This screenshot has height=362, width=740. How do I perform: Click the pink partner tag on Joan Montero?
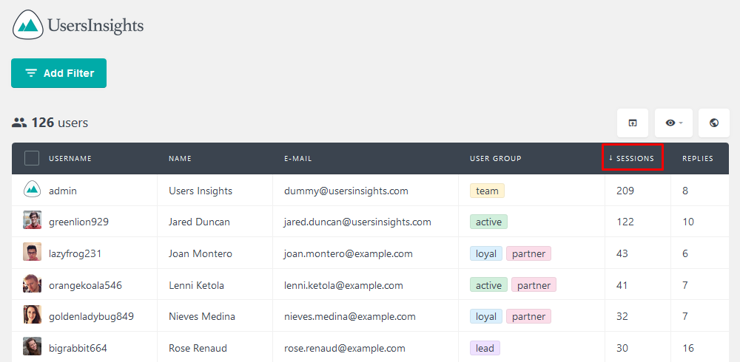tap(528, 253)
